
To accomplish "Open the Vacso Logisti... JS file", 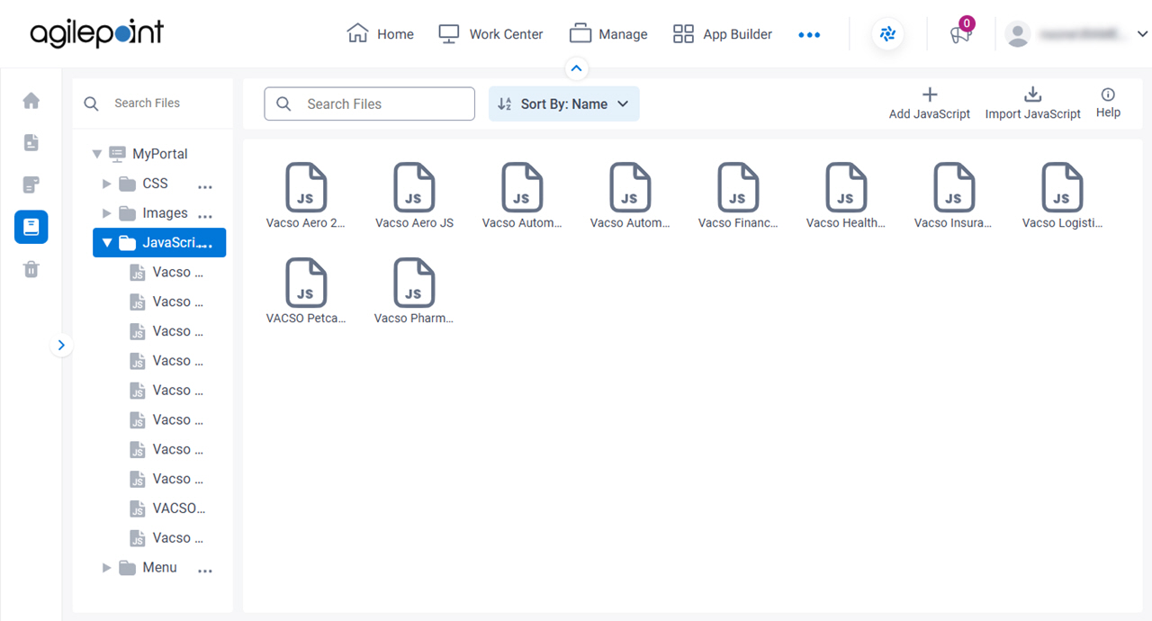I will (x=1062, y=196).
